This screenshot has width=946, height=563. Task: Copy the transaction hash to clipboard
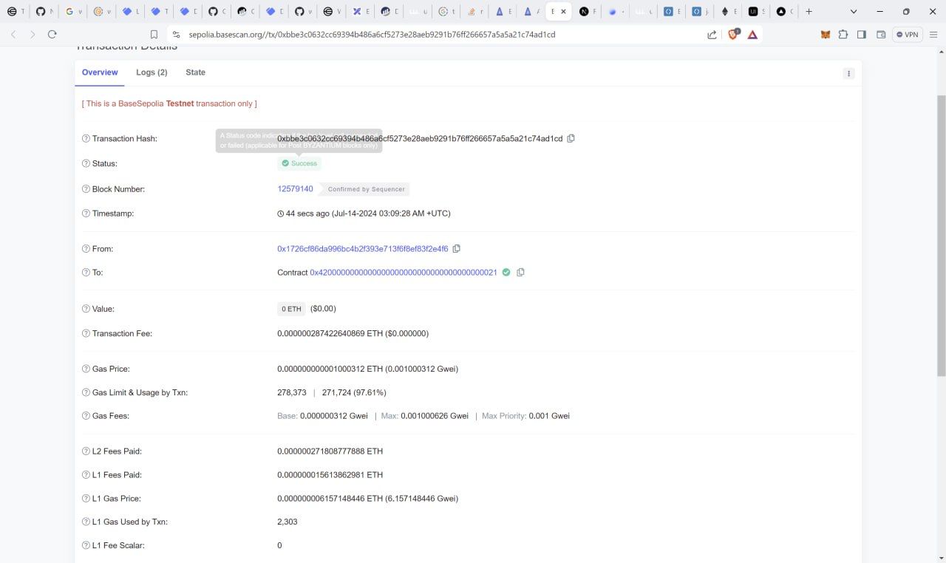[571, 138]
